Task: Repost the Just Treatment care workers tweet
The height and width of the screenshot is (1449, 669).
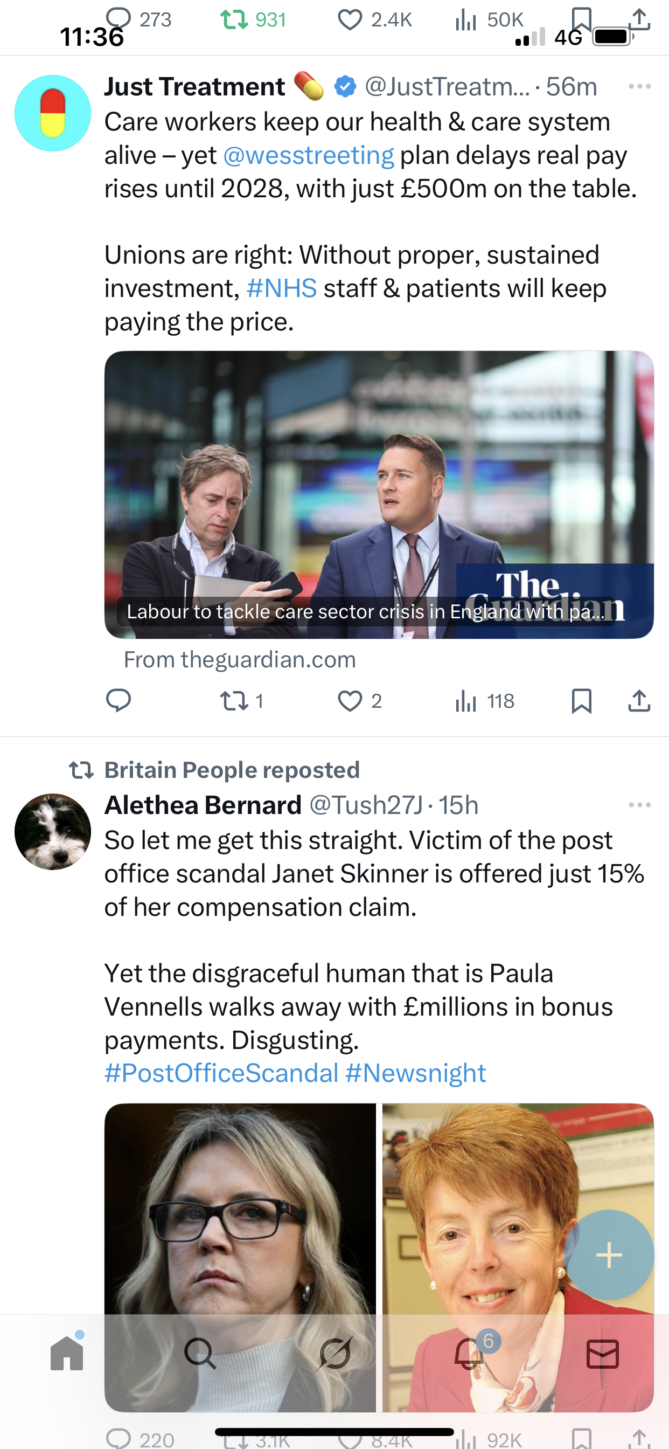Action: 242,701
